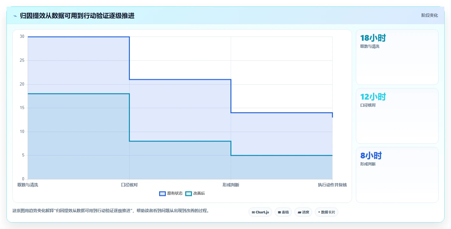Select the 8小时 value card
451x229 pixels.
point(397,175)
